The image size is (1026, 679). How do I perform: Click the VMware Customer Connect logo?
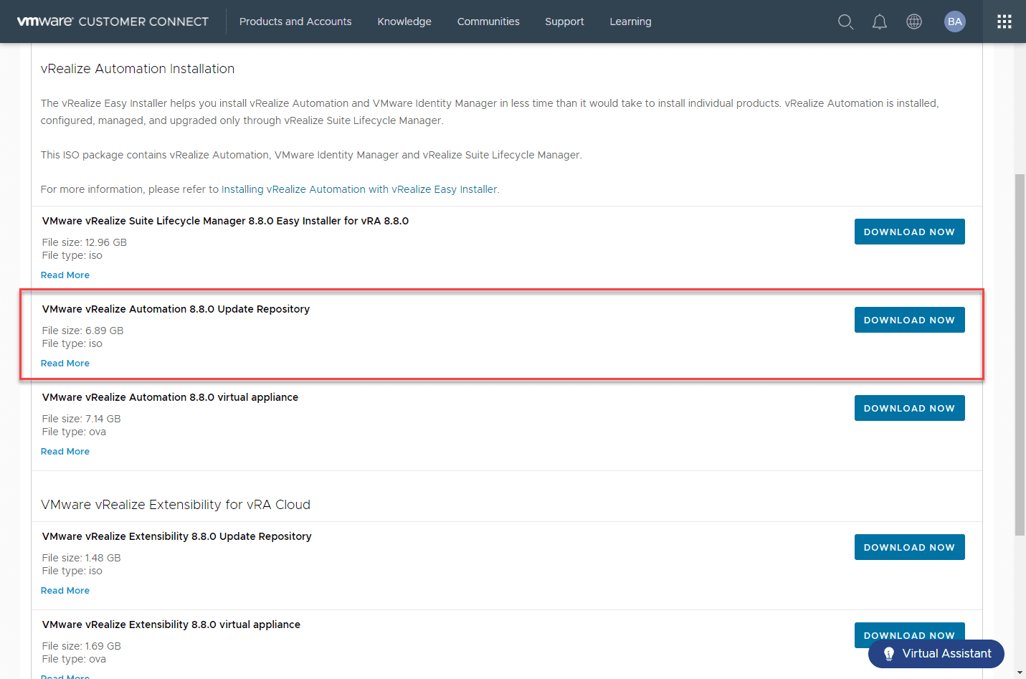113,22
